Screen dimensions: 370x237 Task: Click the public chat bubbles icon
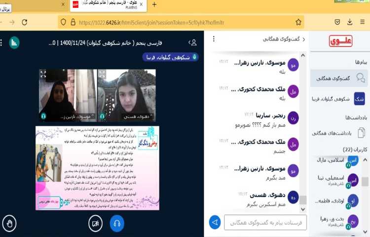(361, 78)
